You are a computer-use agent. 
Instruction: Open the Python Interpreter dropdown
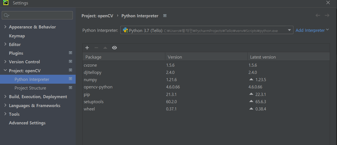(290, 30)
